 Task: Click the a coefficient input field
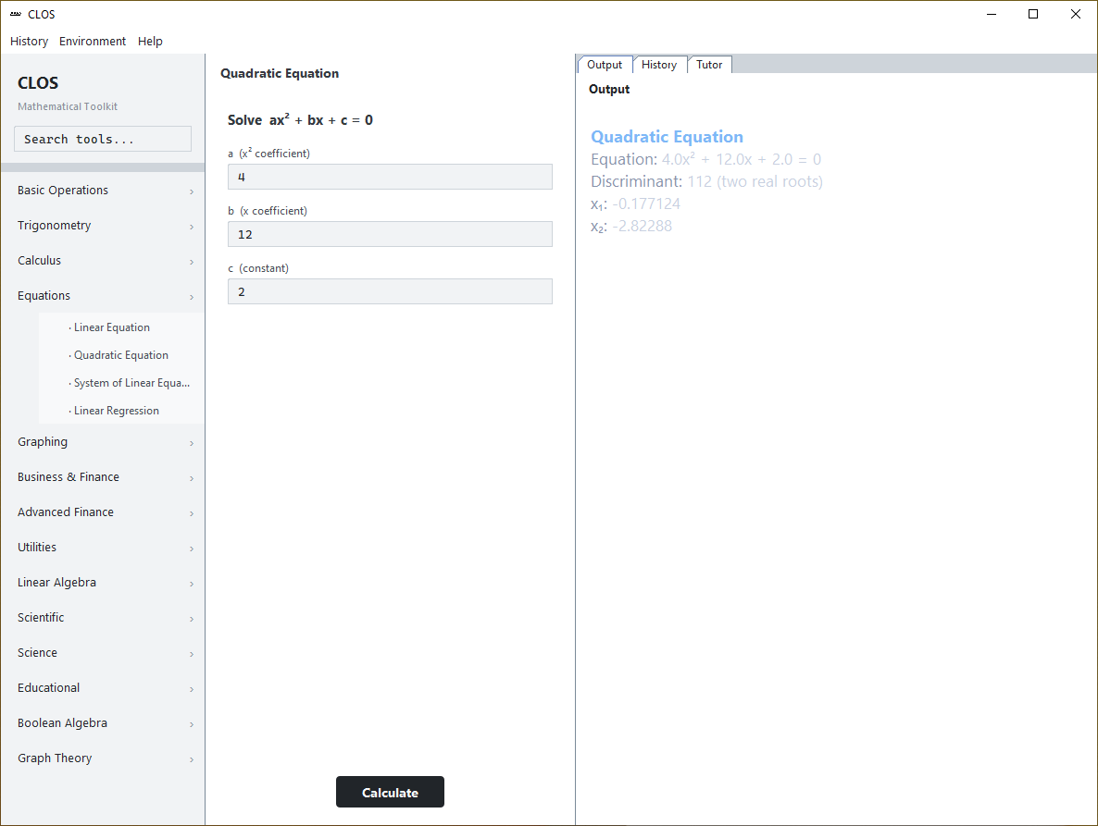[x=390, y=177]
